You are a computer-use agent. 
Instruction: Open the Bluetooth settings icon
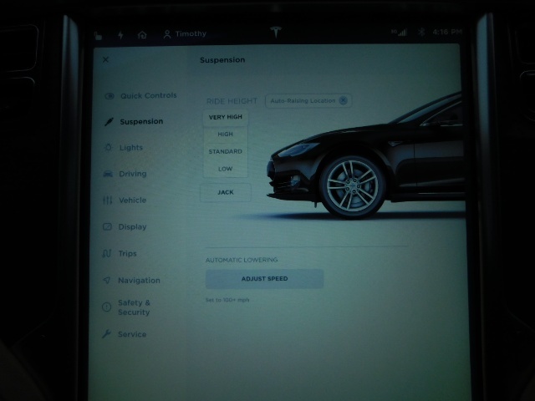click(422, 32)
